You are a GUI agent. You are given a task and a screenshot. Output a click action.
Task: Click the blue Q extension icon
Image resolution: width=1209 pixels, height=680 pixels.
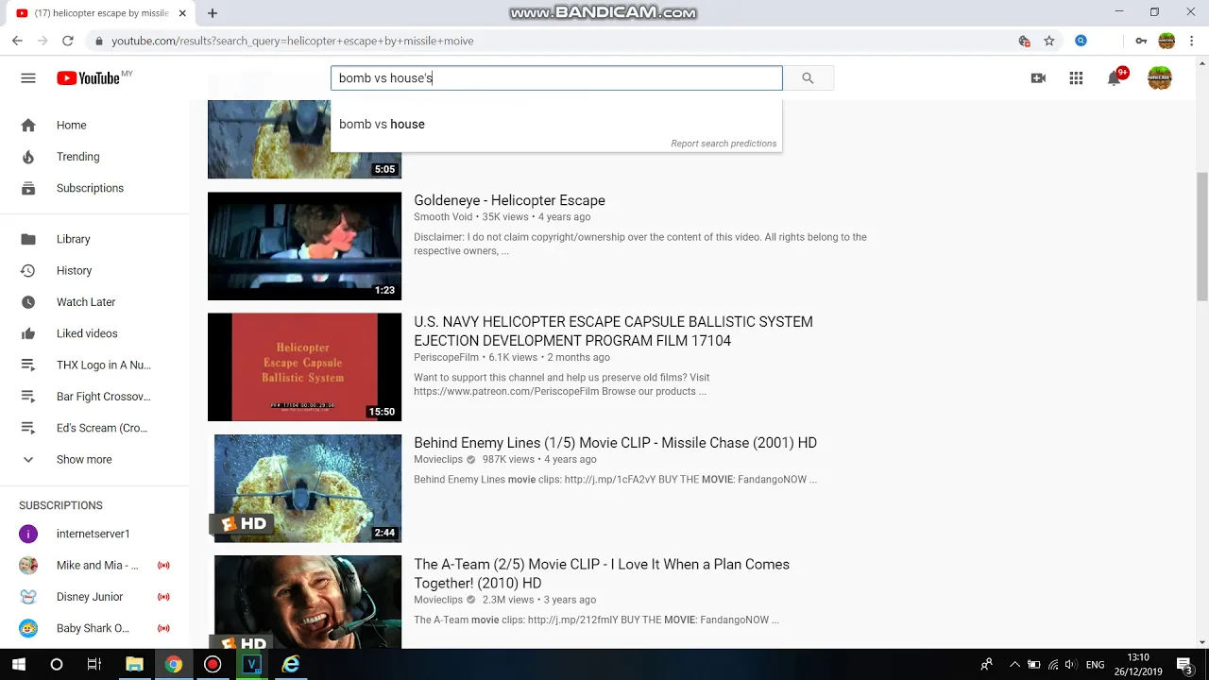1081,41
